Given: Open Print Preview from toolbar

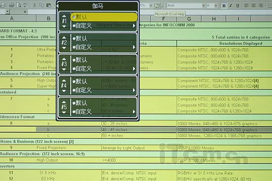Looking at the screenshot, I should tap(19, 5).
